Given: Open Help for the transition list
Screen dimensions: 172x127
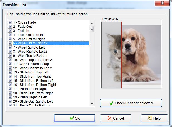Looking at the screenshot, I should pyautogui.click(x=154, y=118).
